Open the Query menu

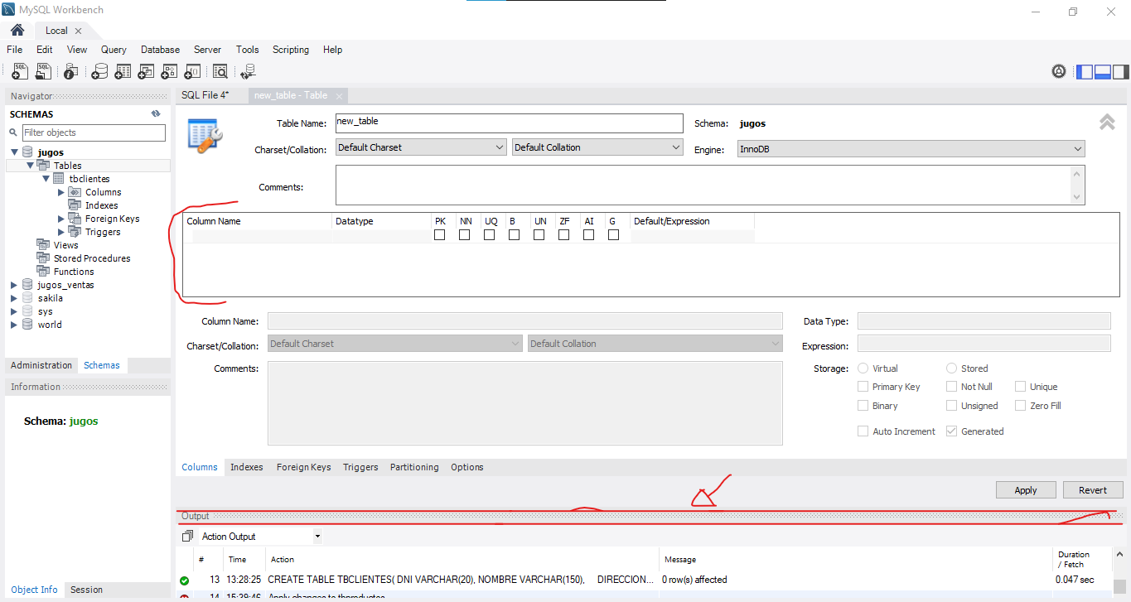114,50
